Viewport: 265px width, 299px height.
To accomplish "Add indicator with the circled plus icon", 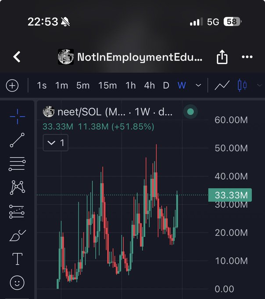I will [x=12, y=85].
